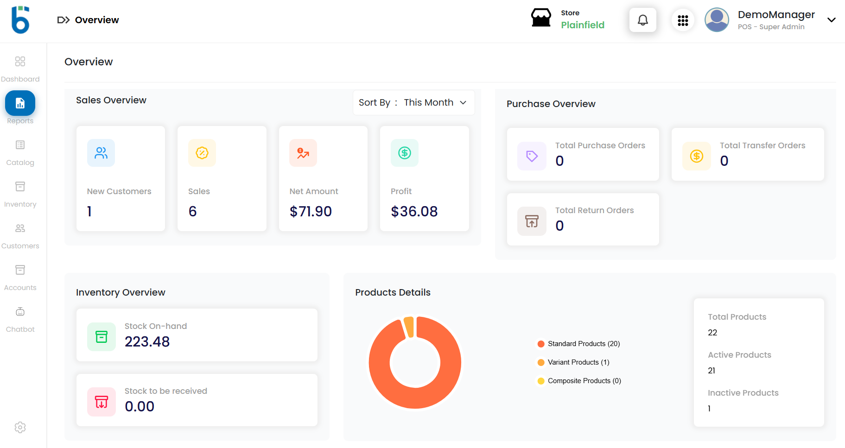Open the Inventory sidebar icon

[20, 187]
